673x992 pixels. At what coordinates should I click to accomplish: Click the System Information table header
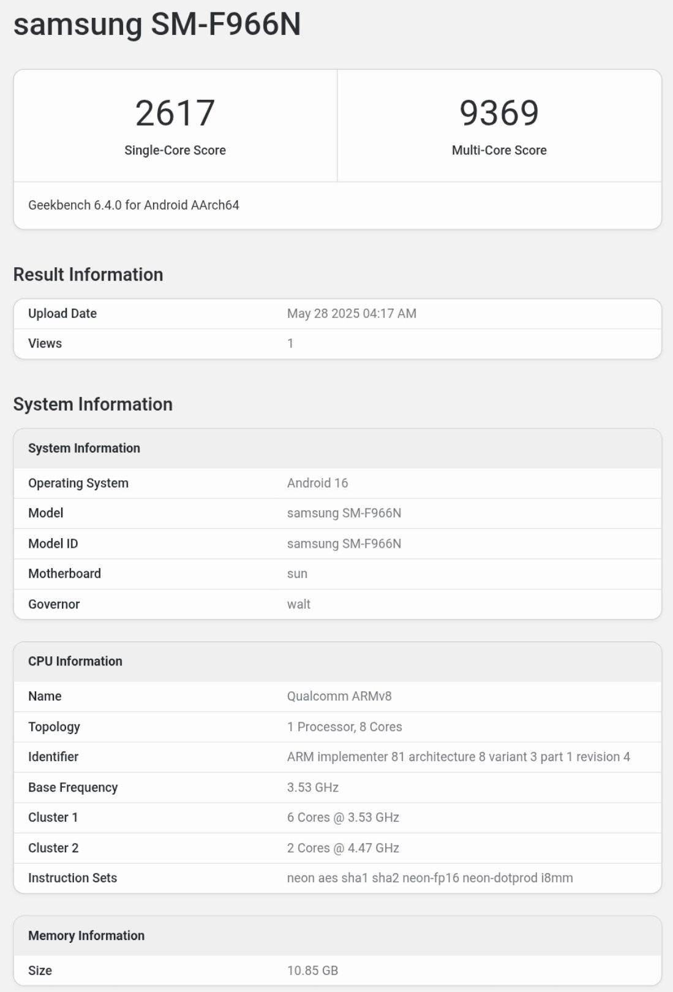click(84, 449)
